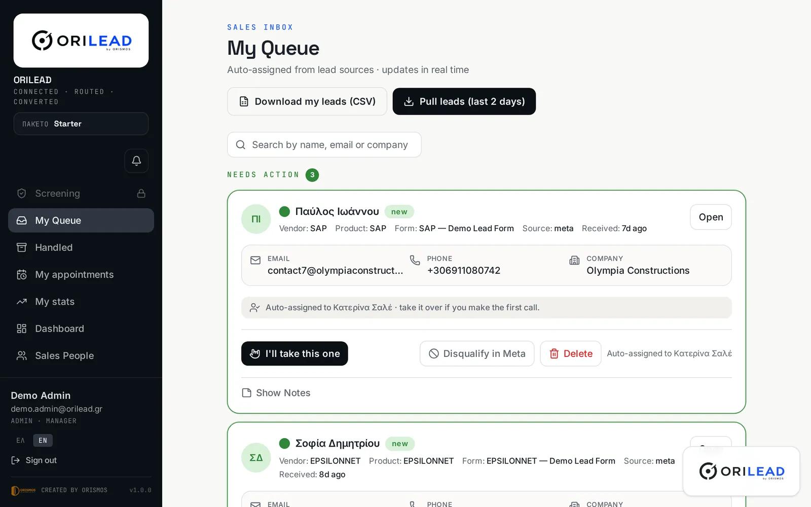Image resolution: width=811 pixels, height=507 pixels.
Task: Click the phone icon next to +306911080742
Action: 415,260
